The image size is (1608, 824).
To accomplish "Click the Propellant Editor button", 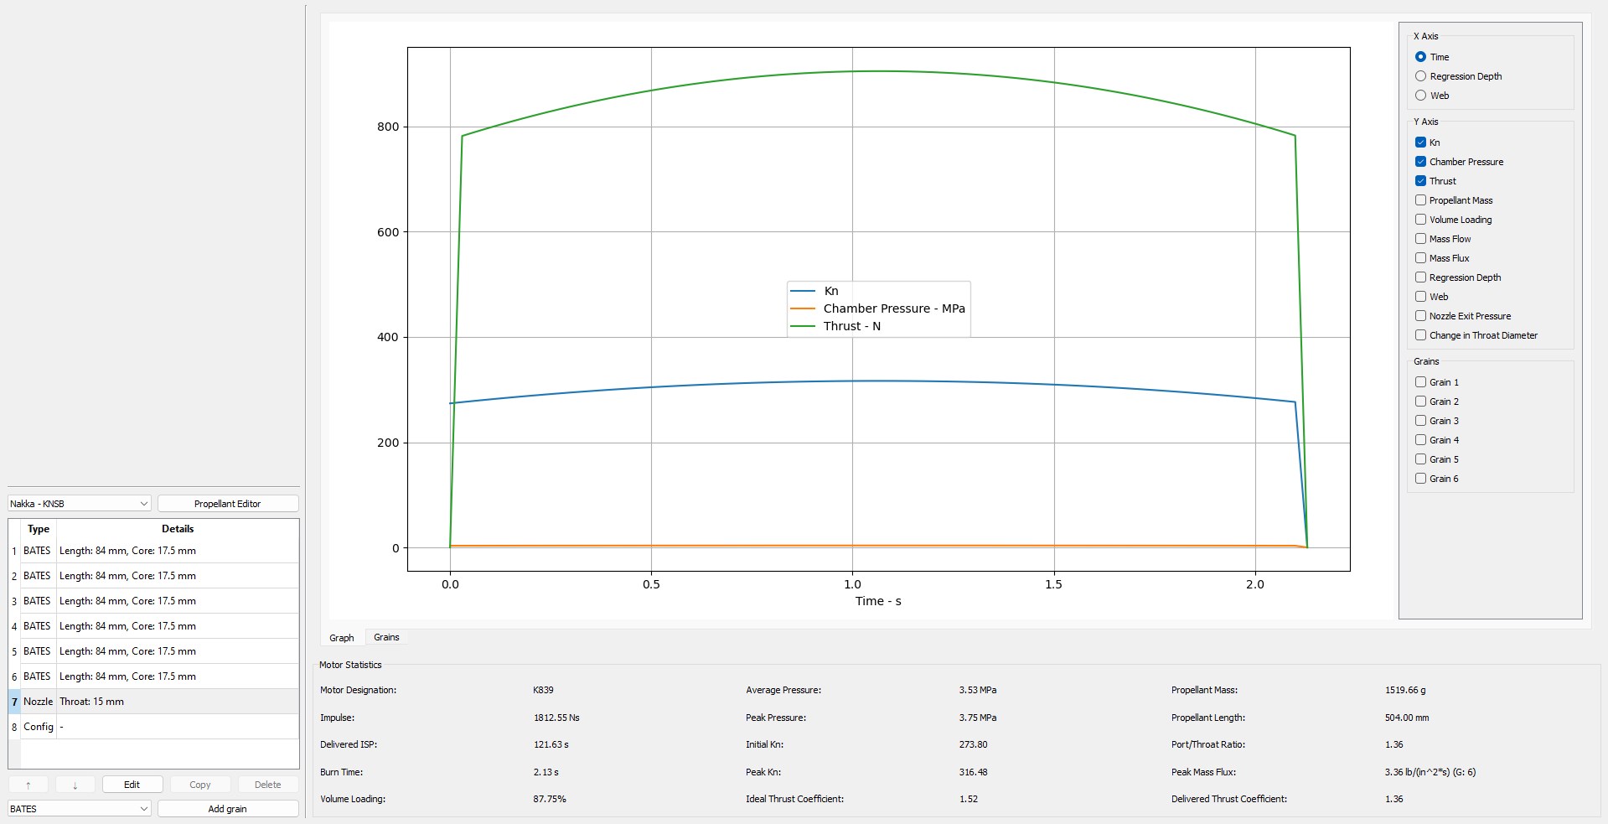I will (227, 504).
